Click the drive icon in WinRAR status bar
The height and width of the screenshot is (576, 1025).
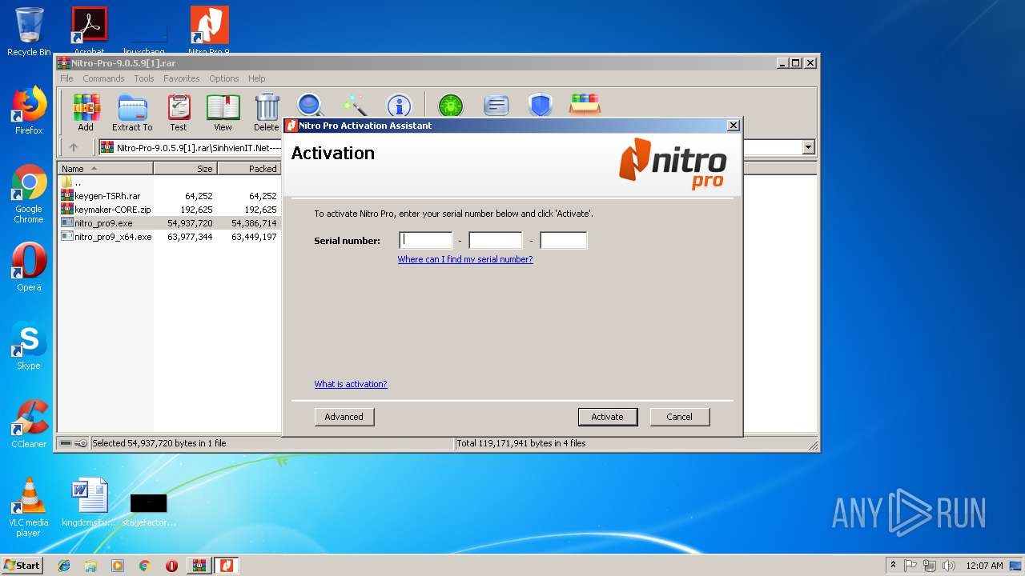pos(66,443)
